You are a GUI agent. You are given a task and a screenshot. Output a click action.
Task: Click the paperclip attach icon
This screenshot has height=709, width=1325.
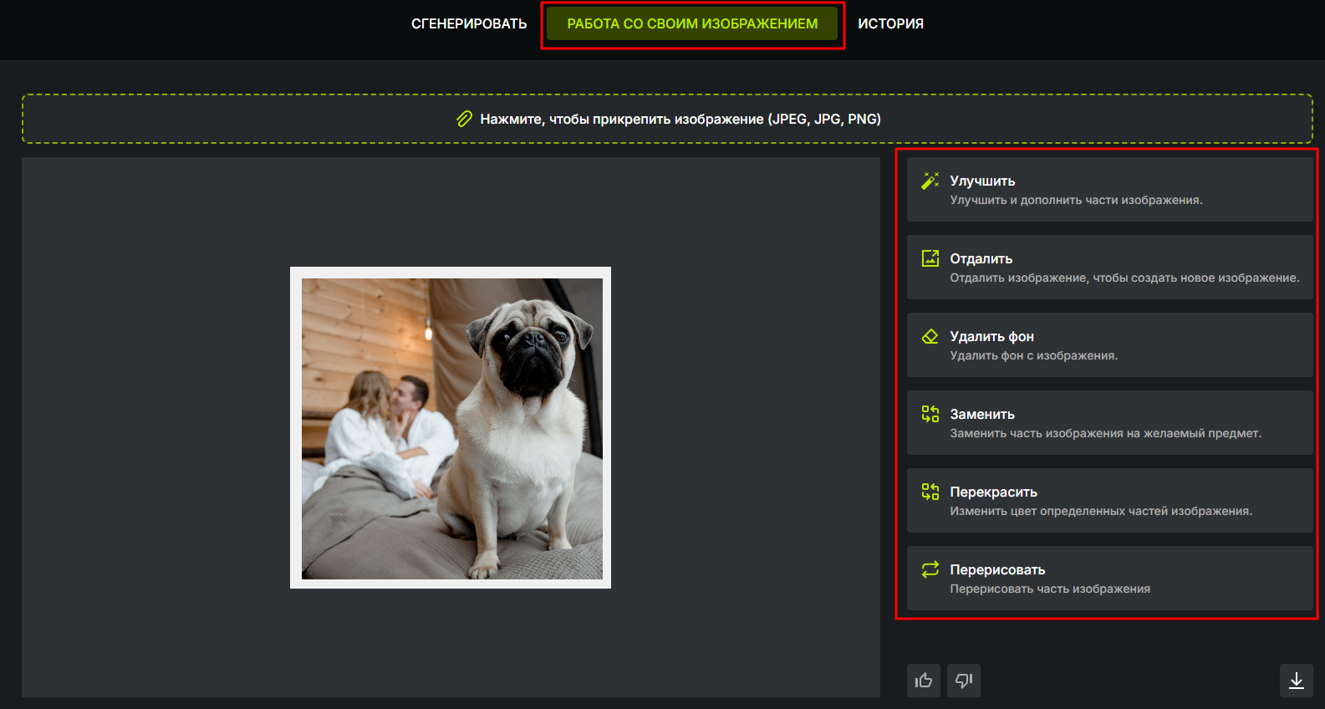click(x=465, y=119)
